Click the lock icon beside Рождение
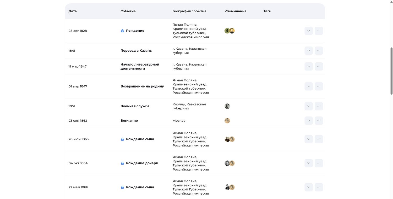The height and width of the screenshot is (199, 393). point(122,31)
